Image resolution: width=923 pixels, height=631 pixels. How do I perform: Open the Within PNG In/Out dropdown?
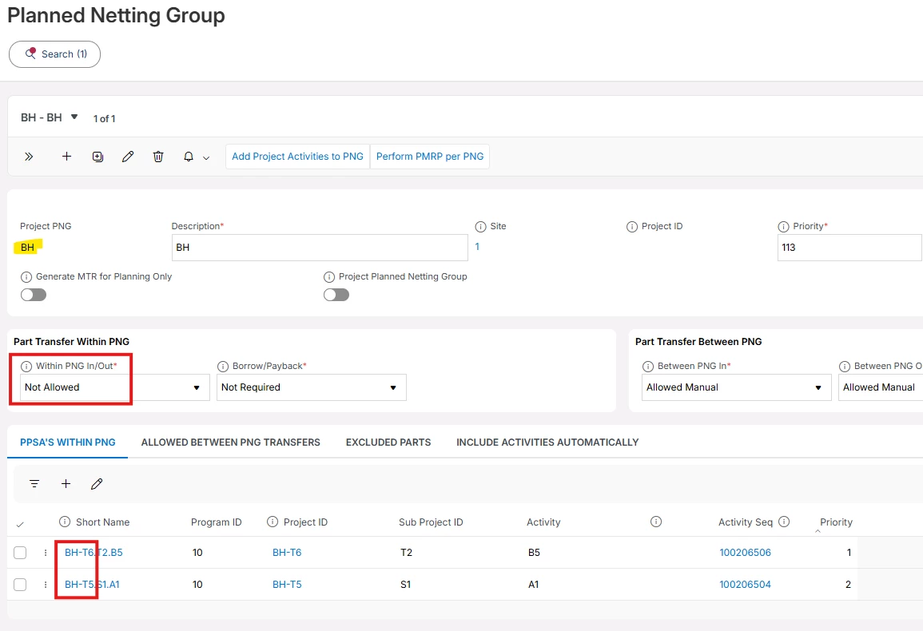115,387
